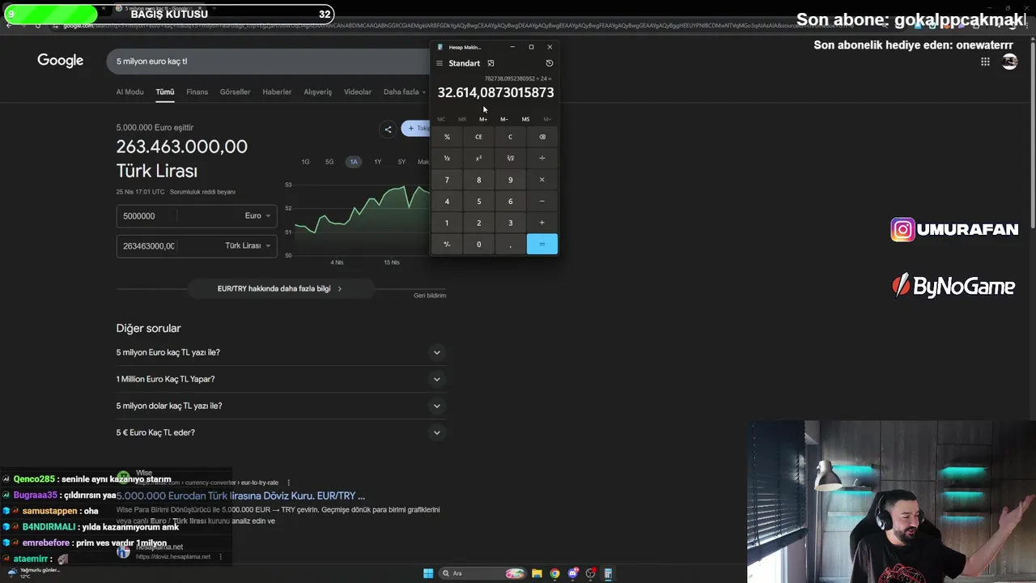The image size is (1036, 583).
Task: Click the M- memory subtract button
Action: 504,119
